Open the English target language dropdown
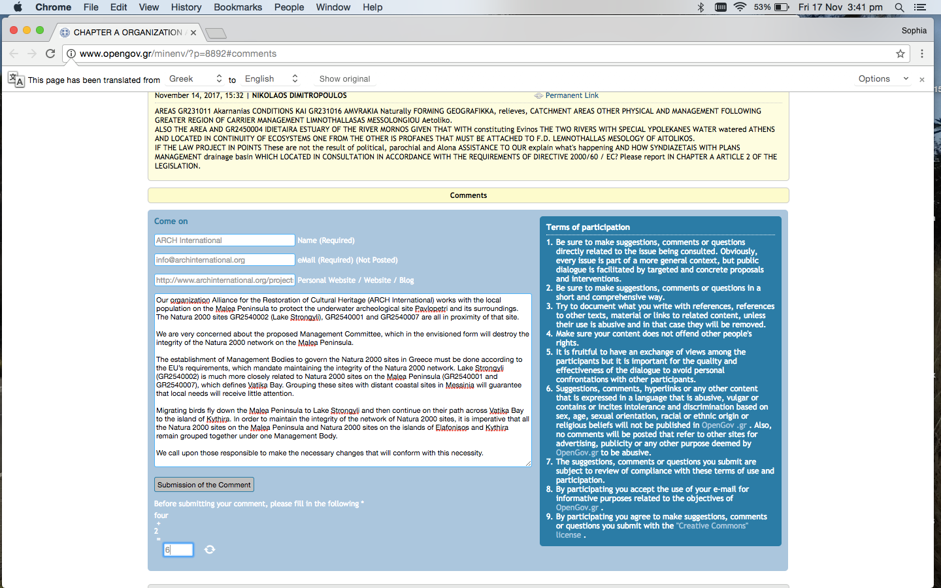The width and height of the screenshot is (941, 588). click(271, 79)
